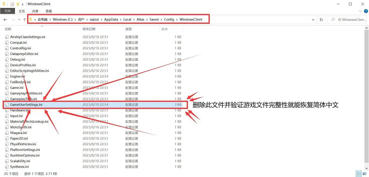Image resolution: width=369 pixels, height=177 pixels.
Task: Click the folder icon in the address bar
Action: click(30, 19)
